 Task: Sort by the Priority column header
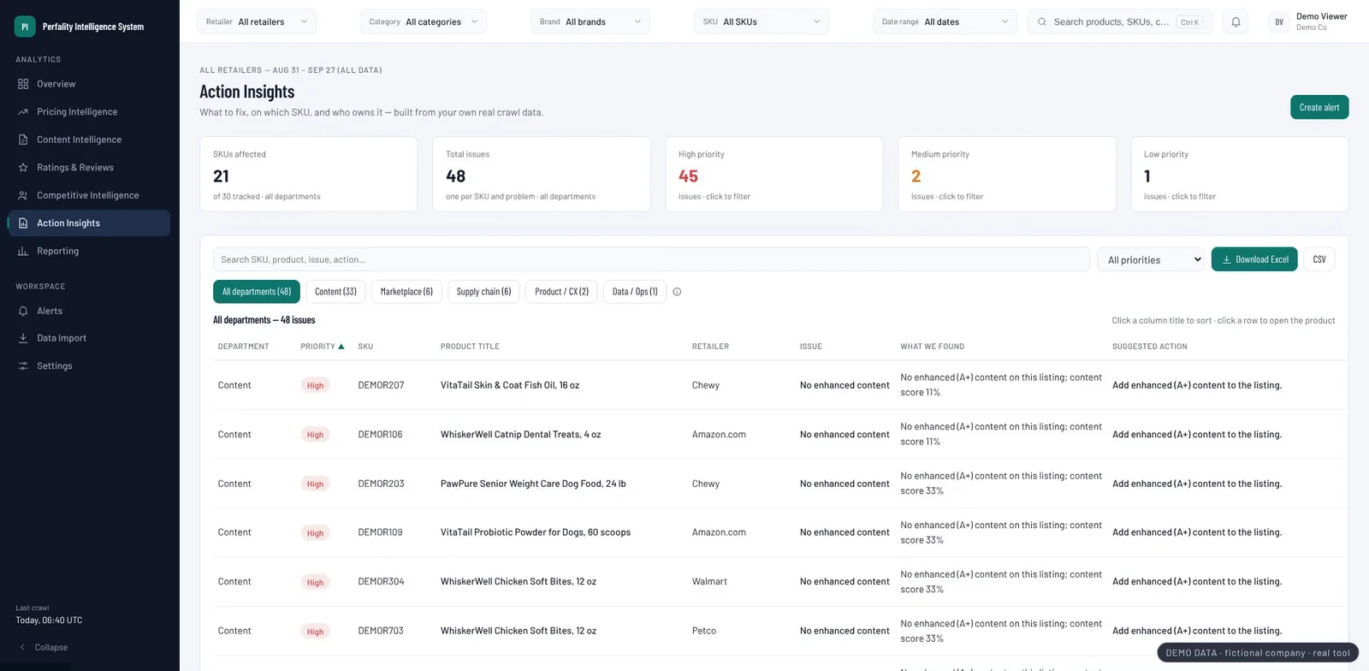click(323, 347)
